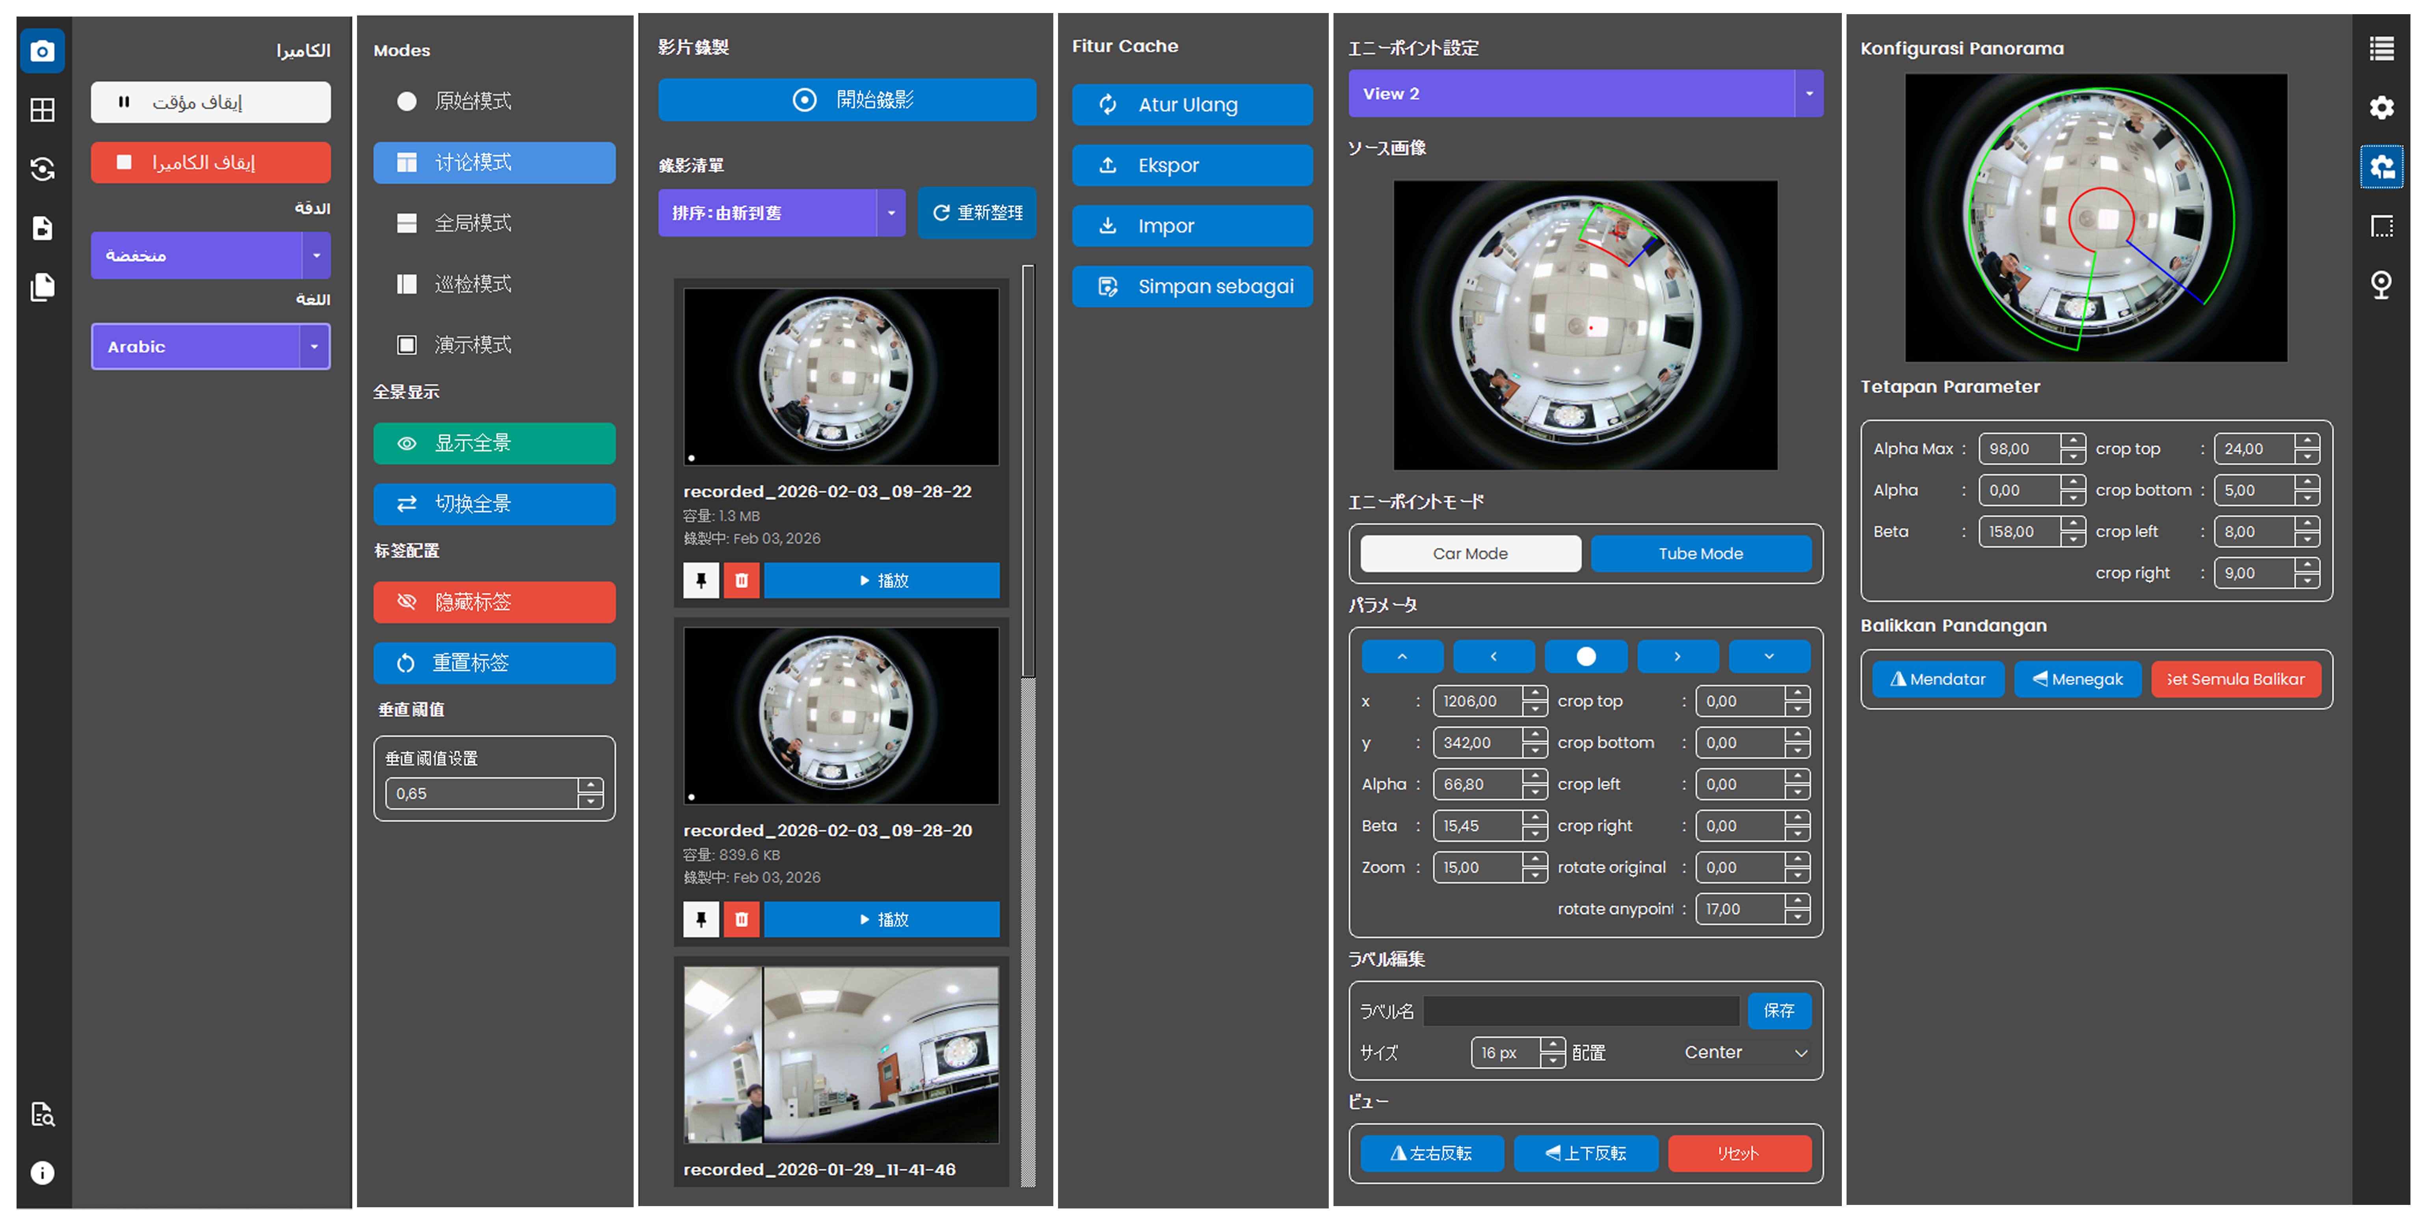Click the copy pages icon in left sidebar
Viewport: 2427px width, 1225px height.
[41, 287]
